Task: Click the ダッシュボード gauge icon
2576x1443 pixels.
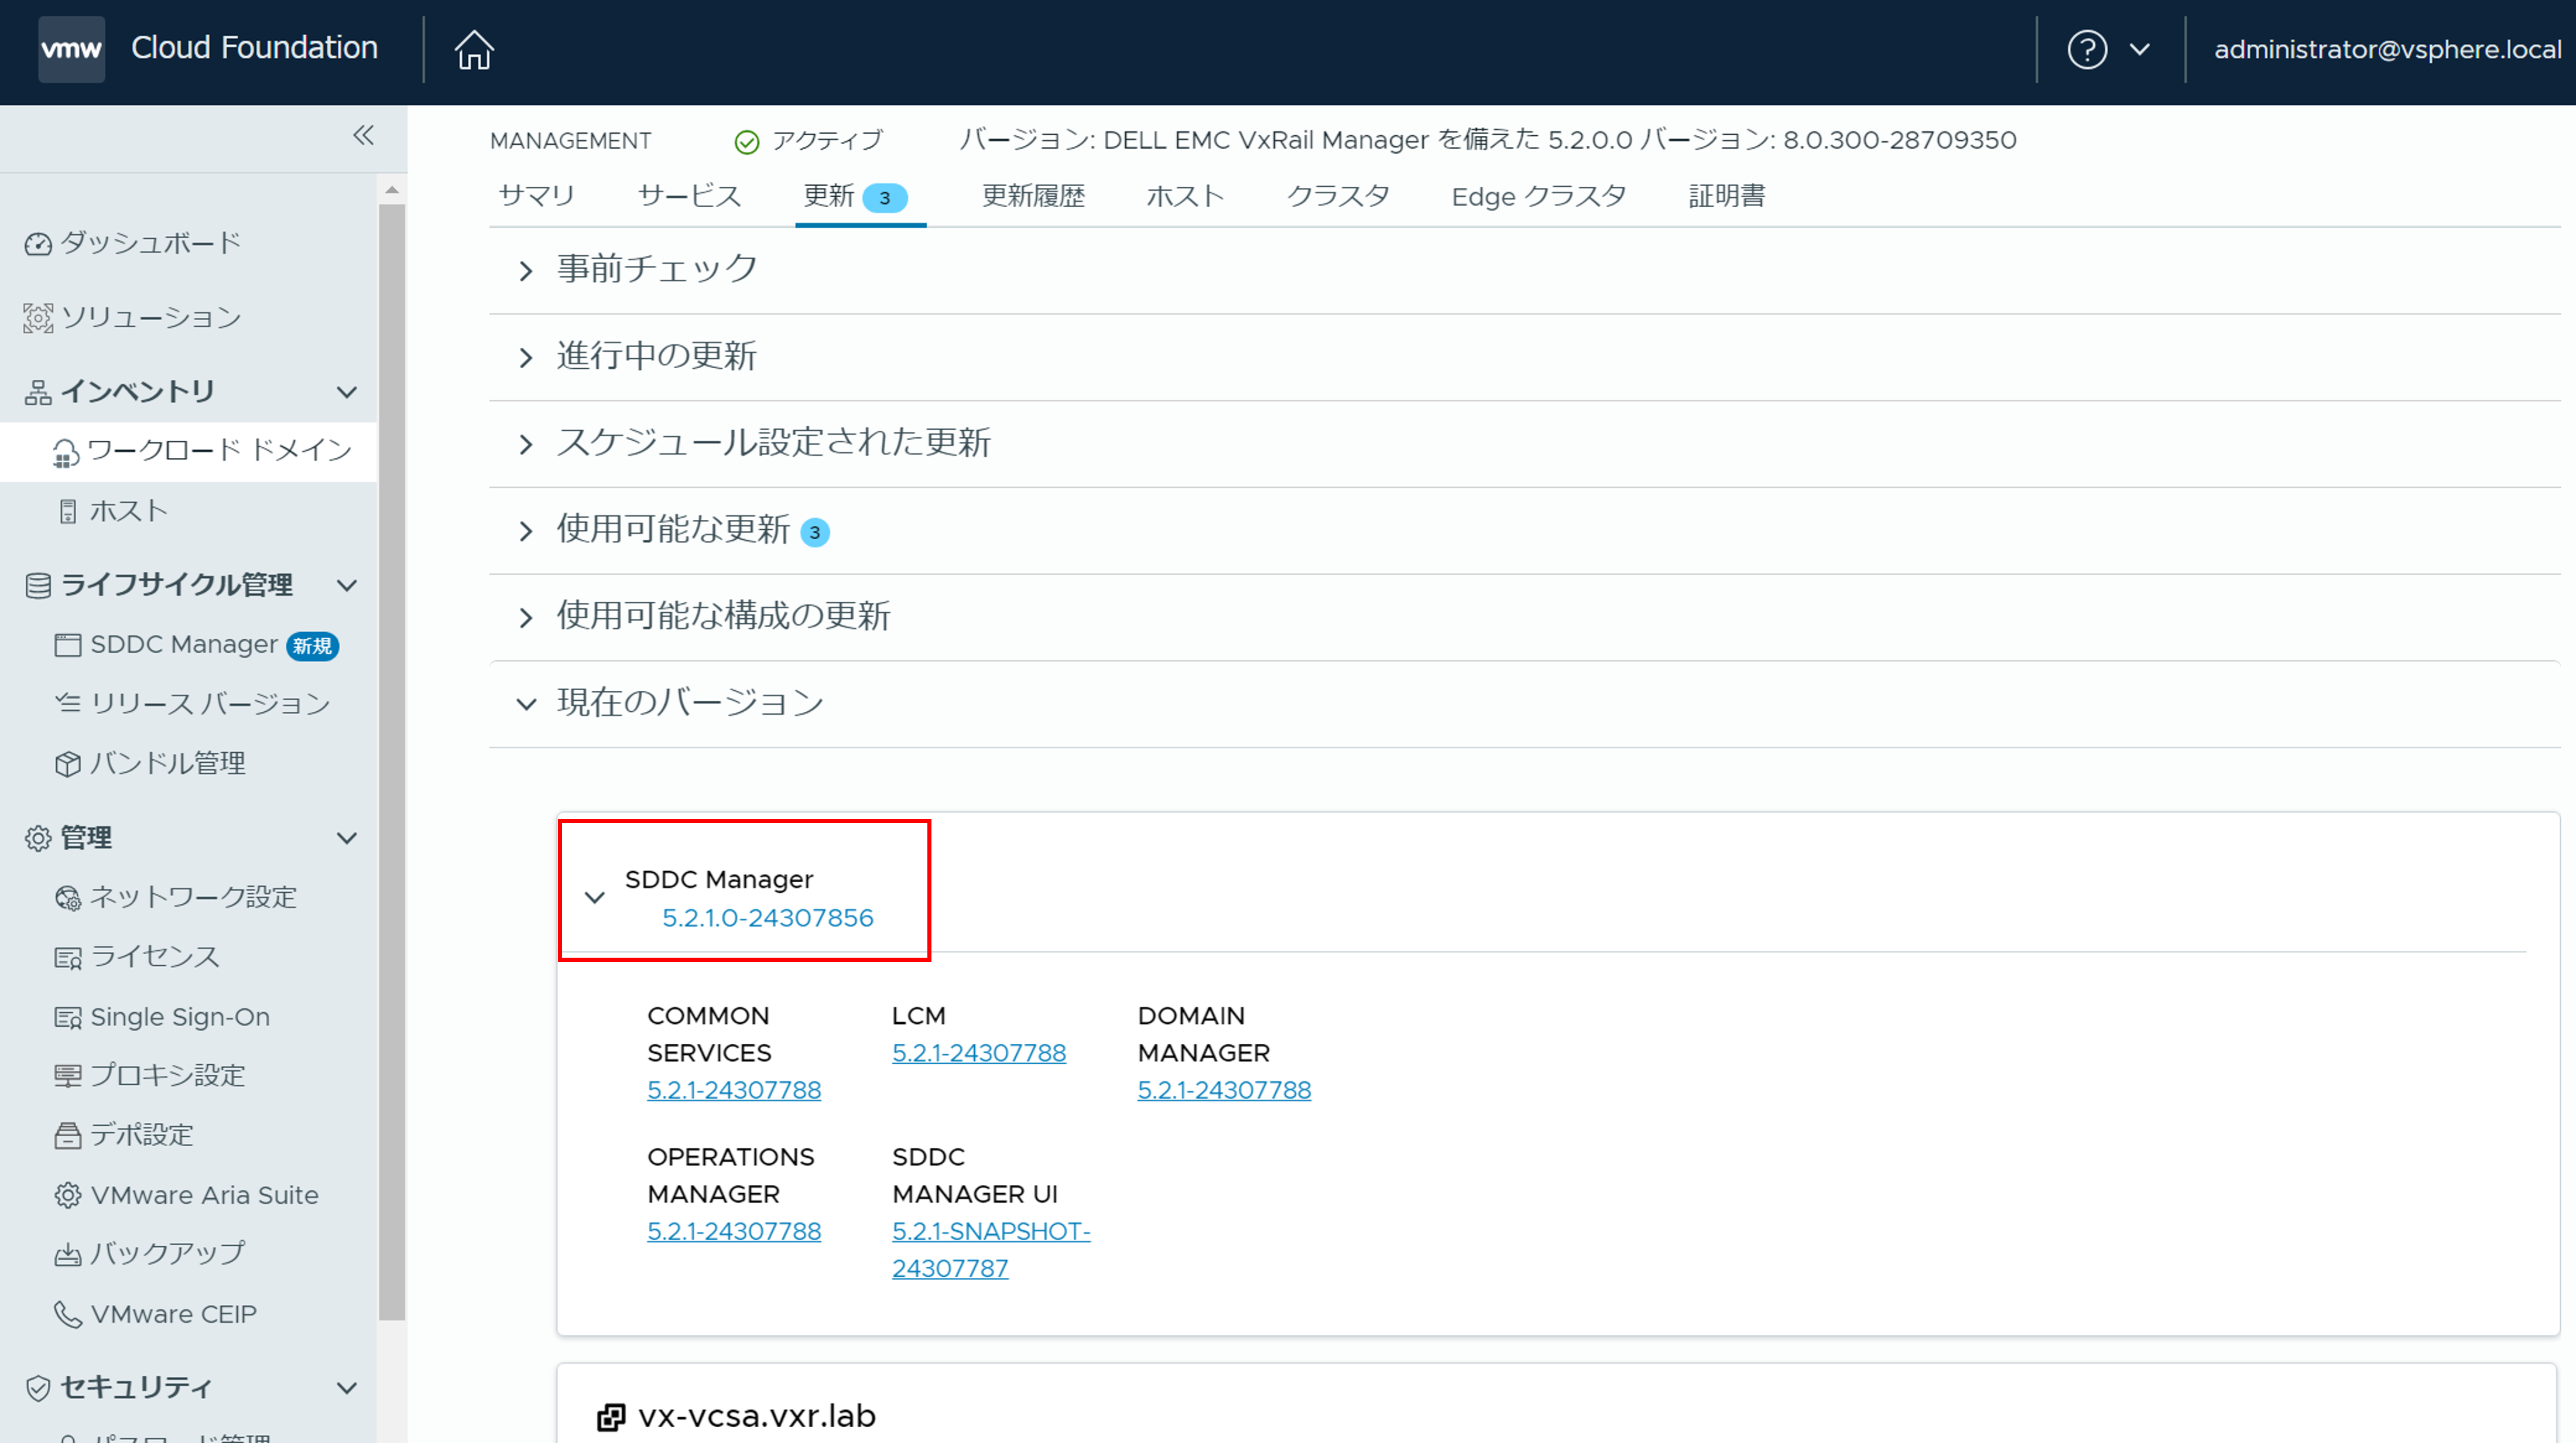Action: [38, 244]
